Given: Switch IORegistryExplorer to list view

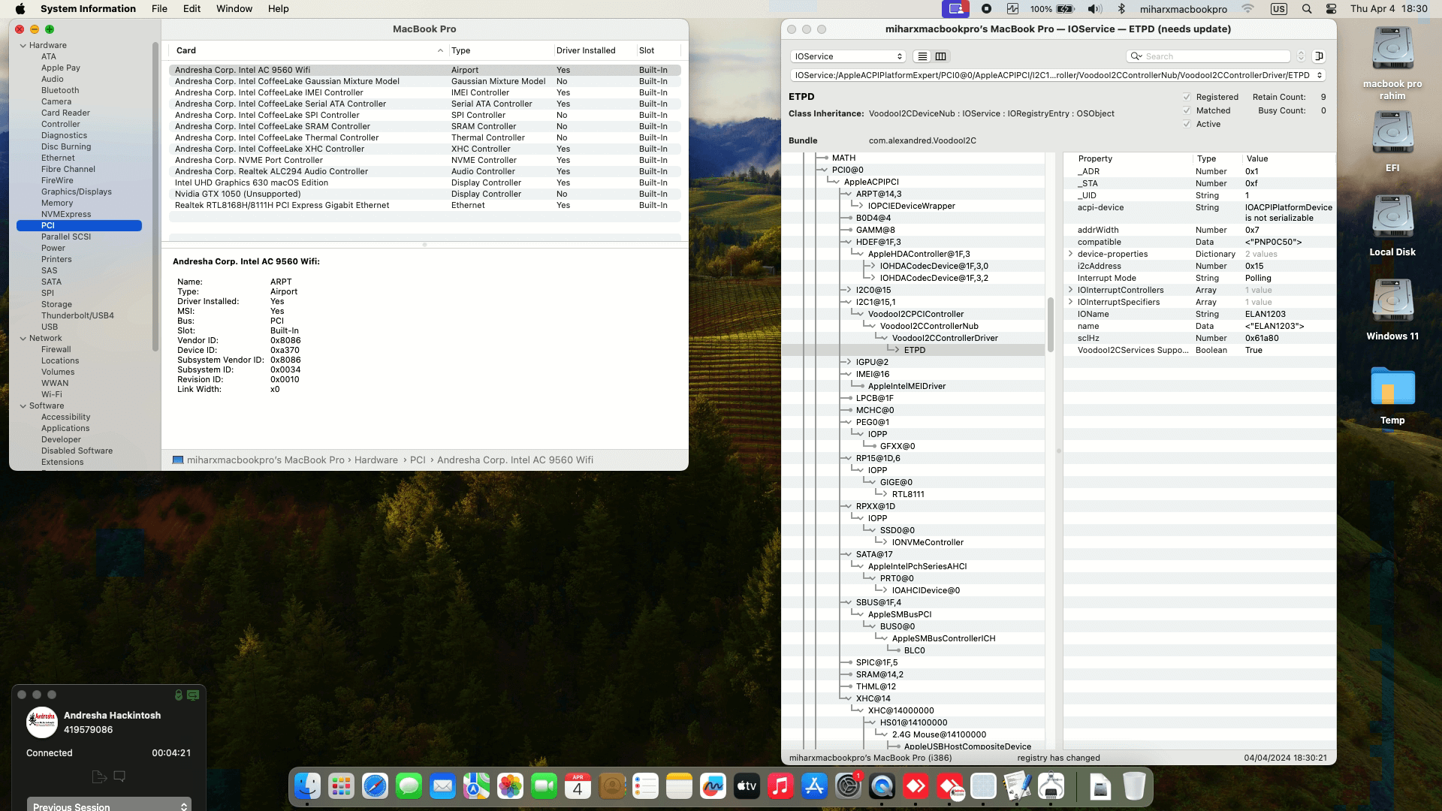Looking at the screenshot, I should pos(922,56).
